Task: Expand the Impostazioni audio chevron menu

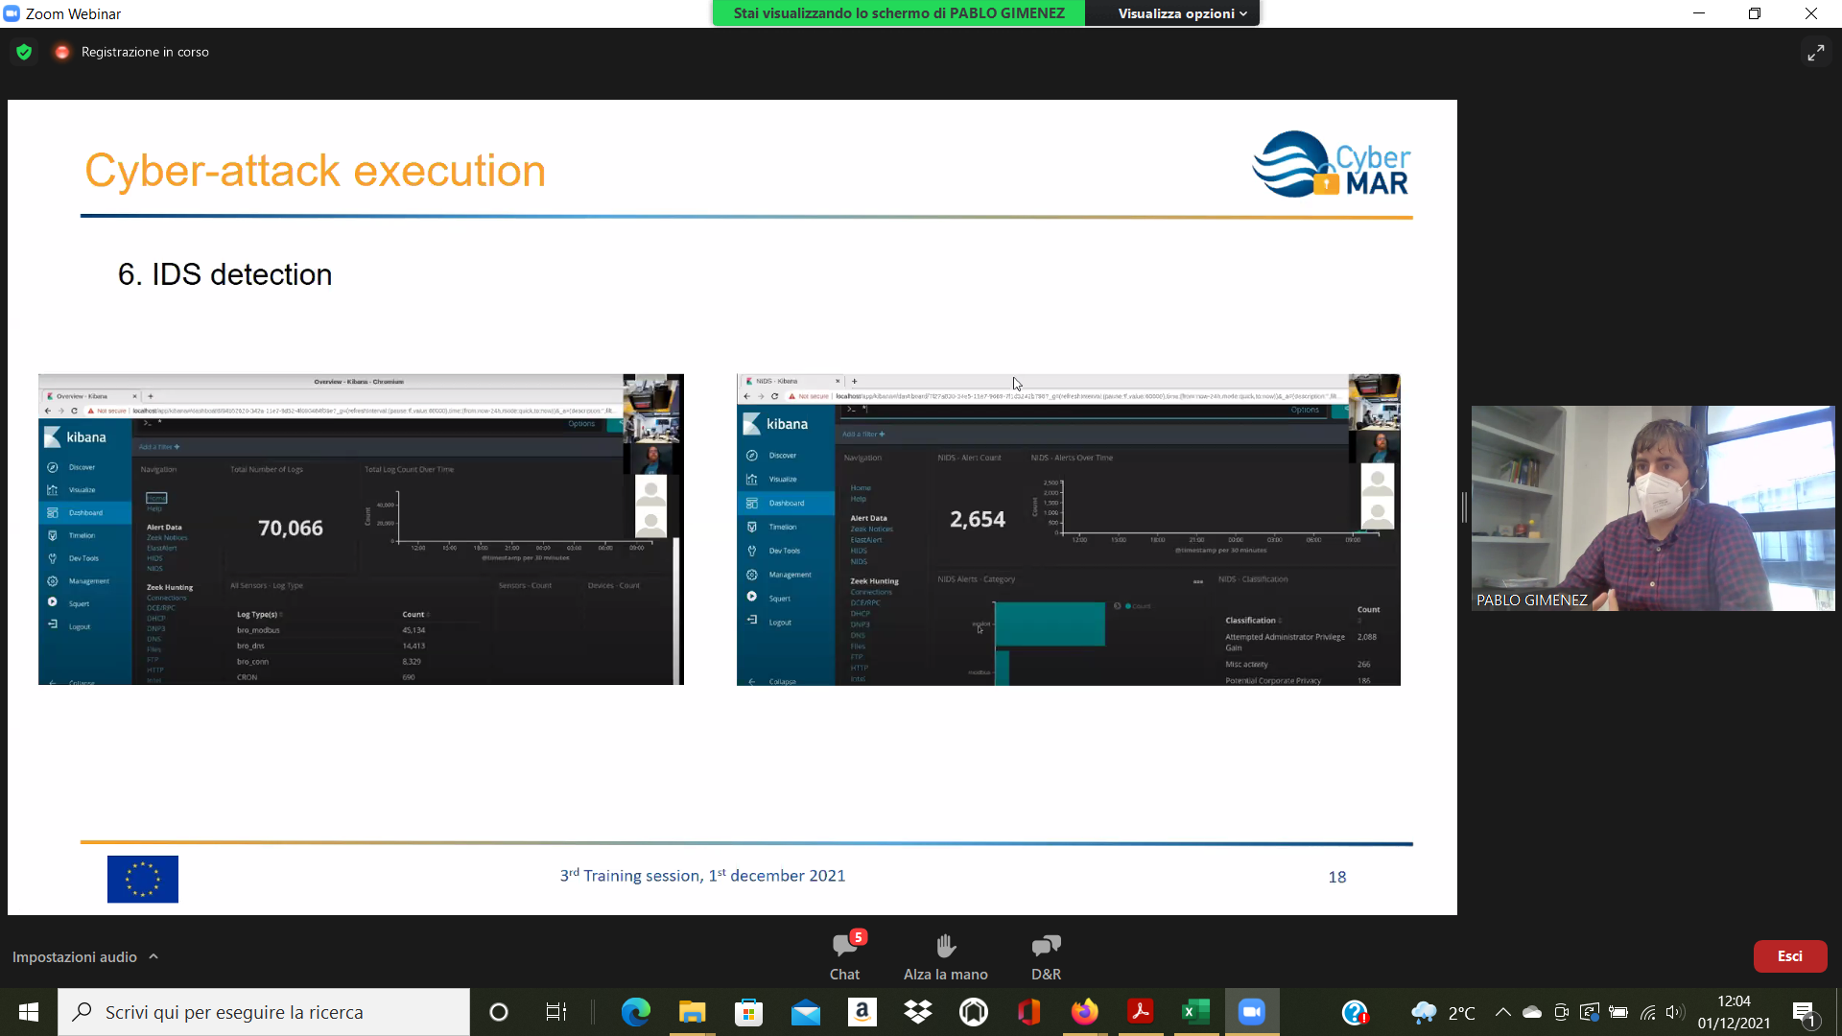Action: click(x=153, y=956)
